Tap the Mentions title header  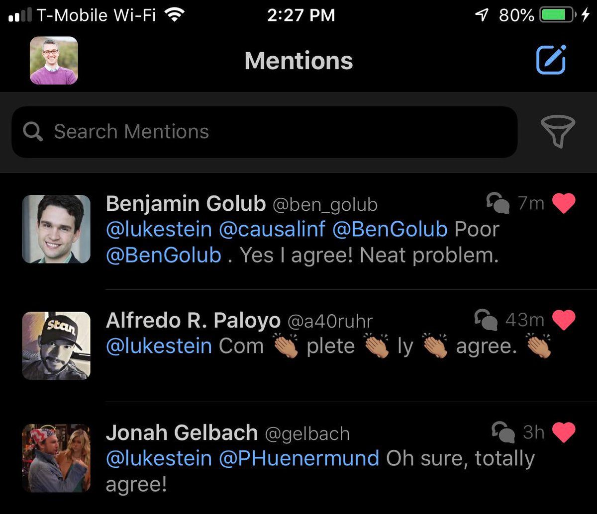click(298, 61)
